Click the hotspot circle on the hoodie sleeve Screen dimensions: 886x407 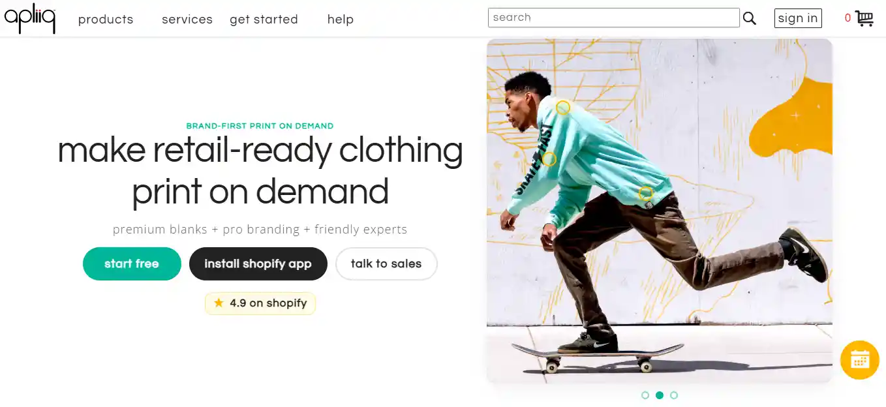[x=549, y=158]
